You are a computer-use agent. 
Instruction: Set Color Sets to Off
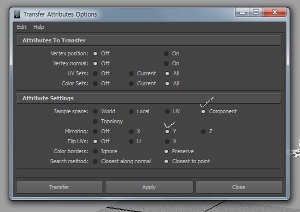[x=95, y=83]
